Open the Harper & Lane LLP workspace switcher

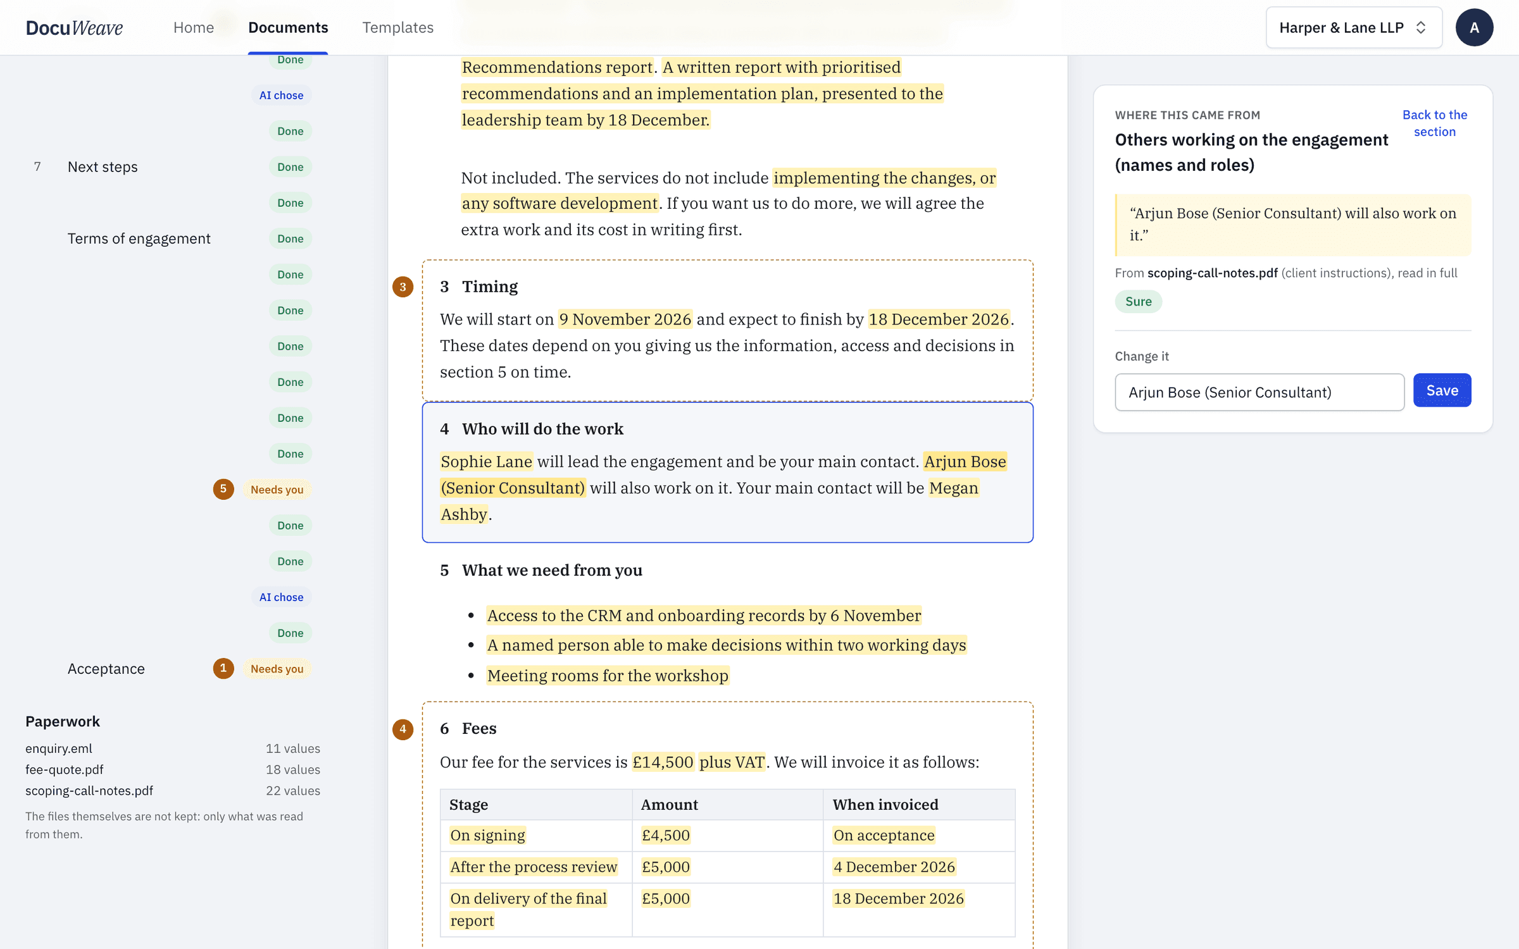pyautogui.click(x=1353, y=27)
